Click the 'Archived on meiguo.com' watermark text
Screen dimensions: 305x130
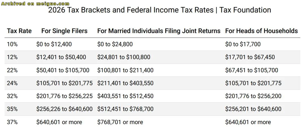[35, 4]
